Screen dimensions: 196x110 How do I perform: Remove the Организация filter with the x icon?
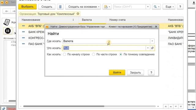coord(78,14)
